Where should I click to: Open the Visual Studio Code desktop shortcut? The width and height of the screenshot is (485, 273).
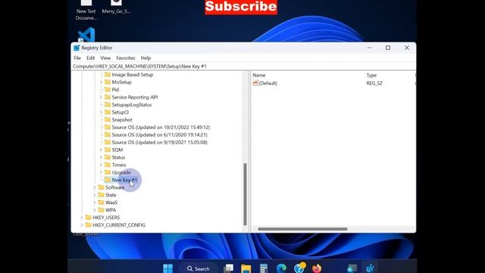86,35
